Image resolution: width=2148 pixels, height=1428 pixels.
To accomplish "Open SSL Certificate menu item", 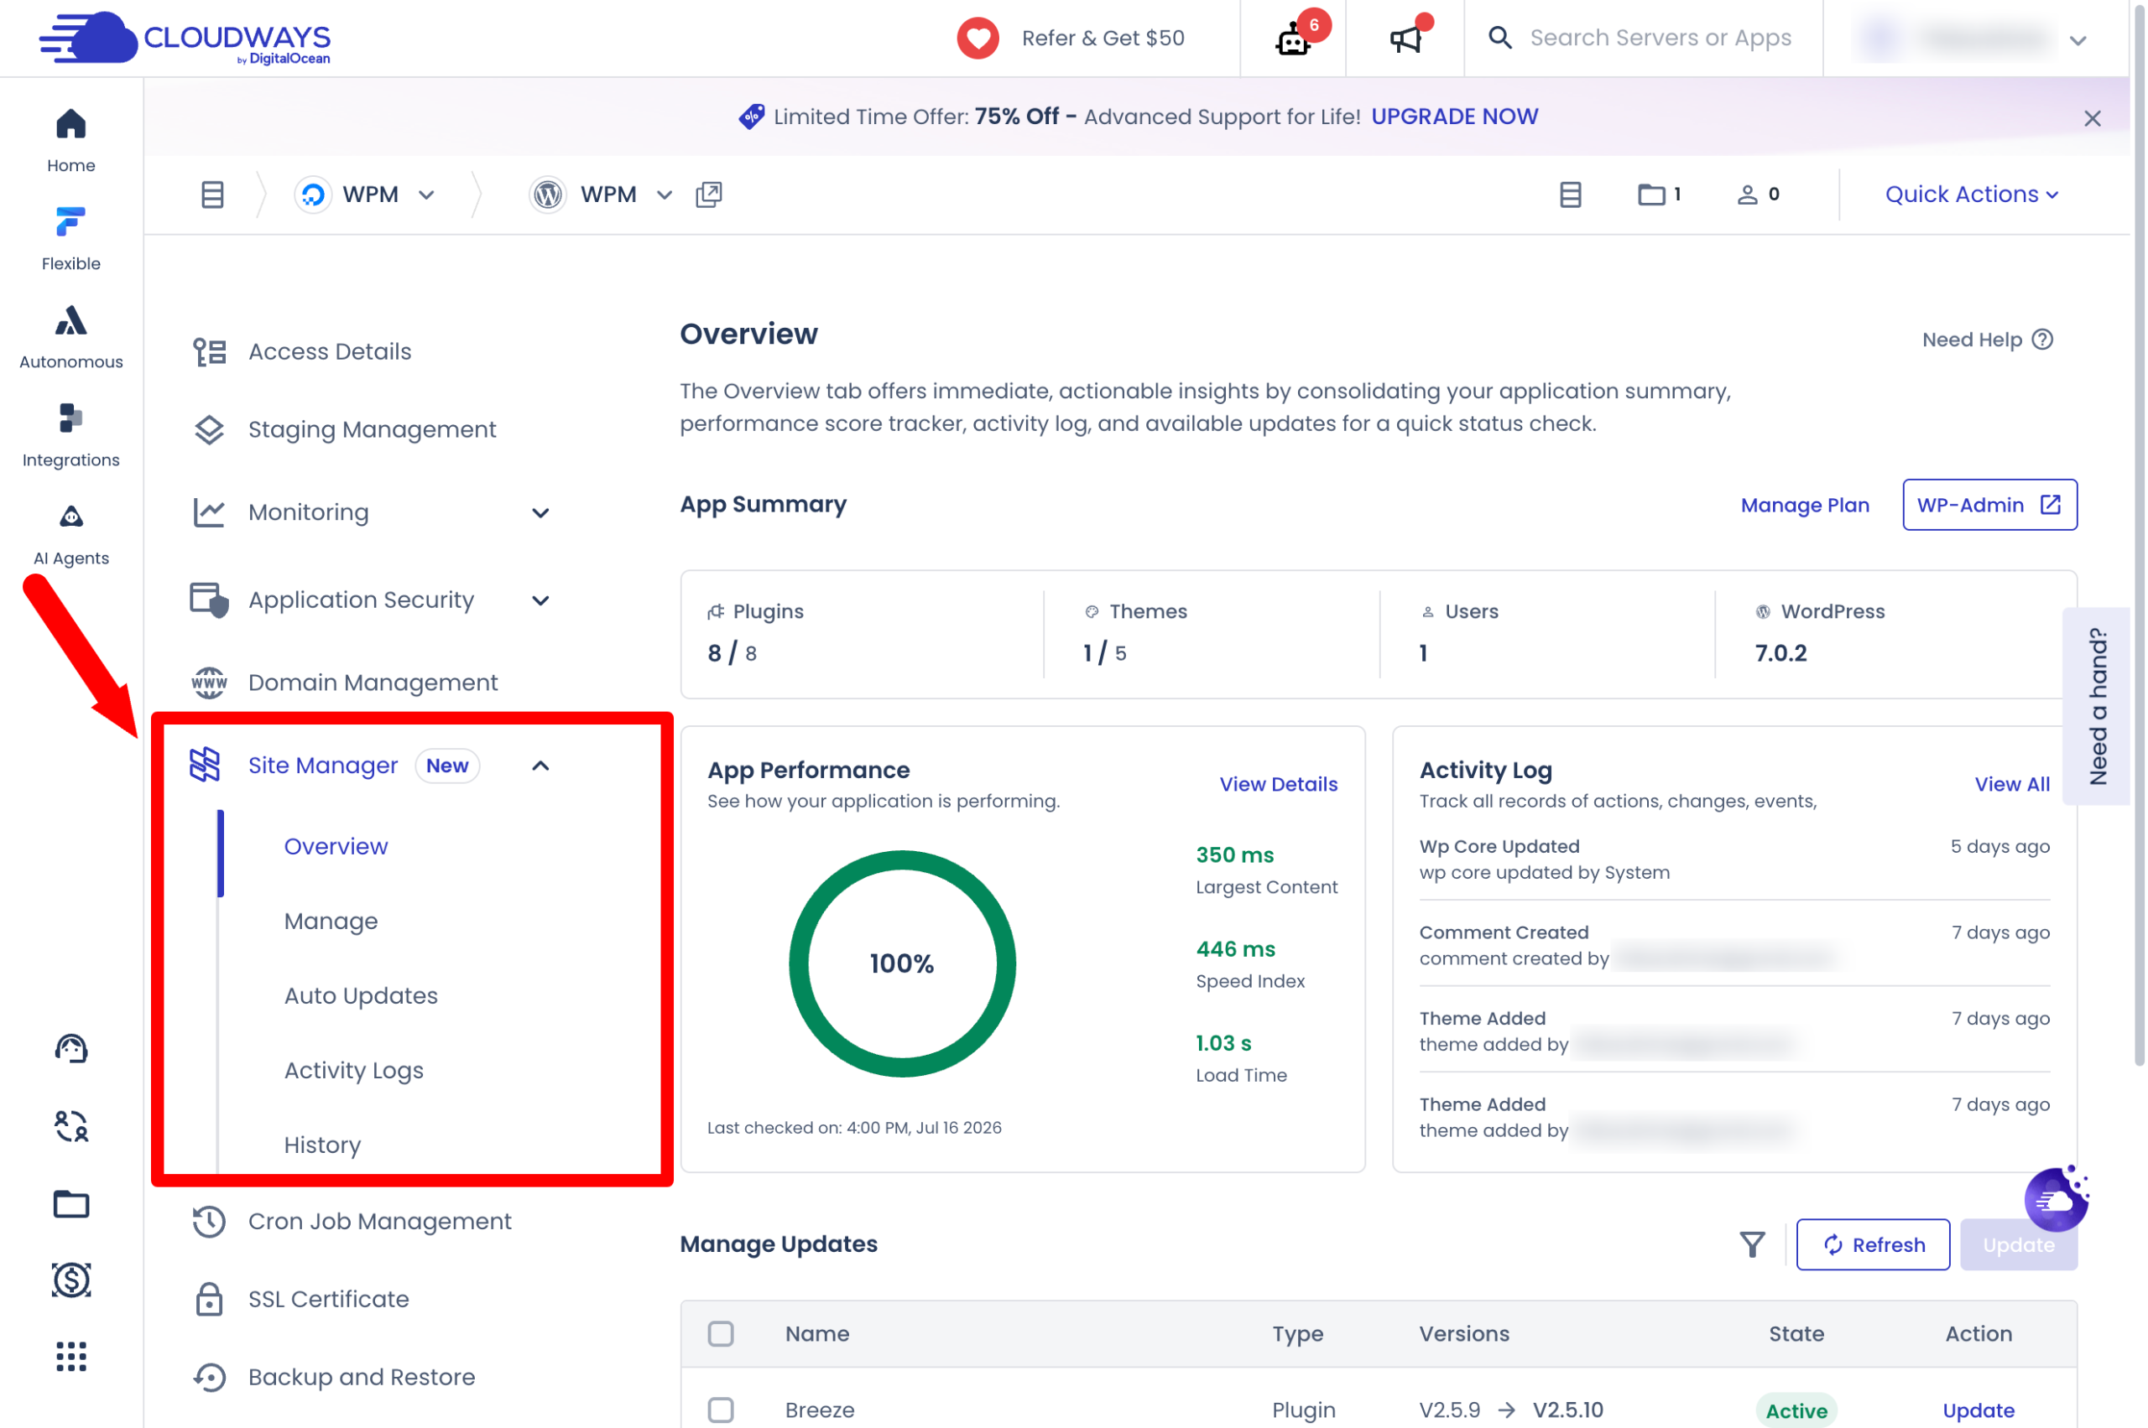I will 328,1300.
